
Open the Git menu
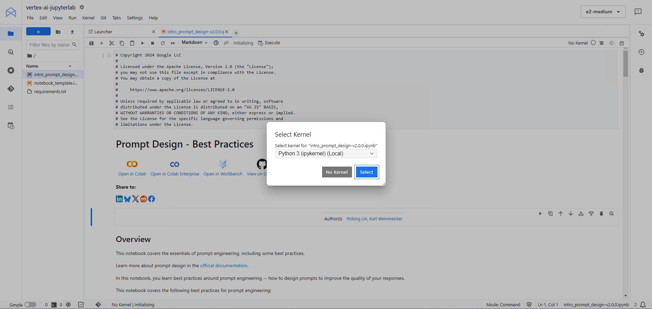coord(104,18)
